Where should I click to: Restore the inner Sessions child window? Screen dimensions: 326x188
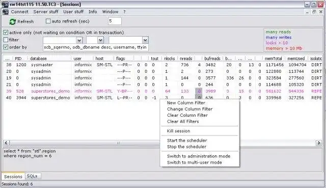(314, 12)
